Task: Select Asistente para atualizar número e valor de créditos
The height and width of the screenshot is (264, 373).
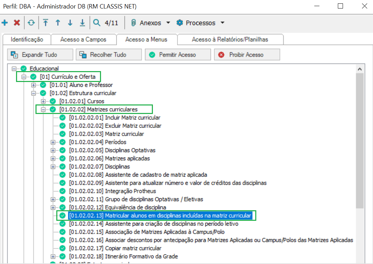Action: 168,183
